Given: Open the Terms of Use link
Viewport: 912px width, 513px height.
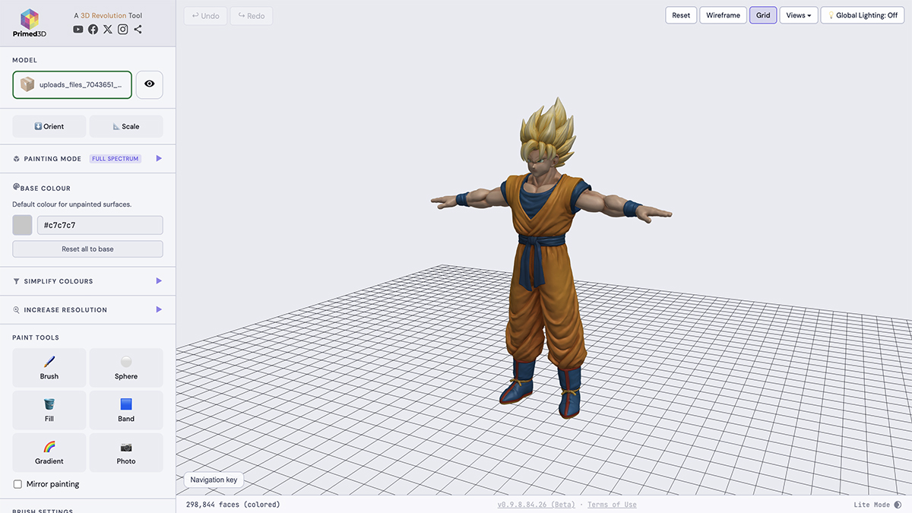Looking at the screenshot, I should coord(612,505).
